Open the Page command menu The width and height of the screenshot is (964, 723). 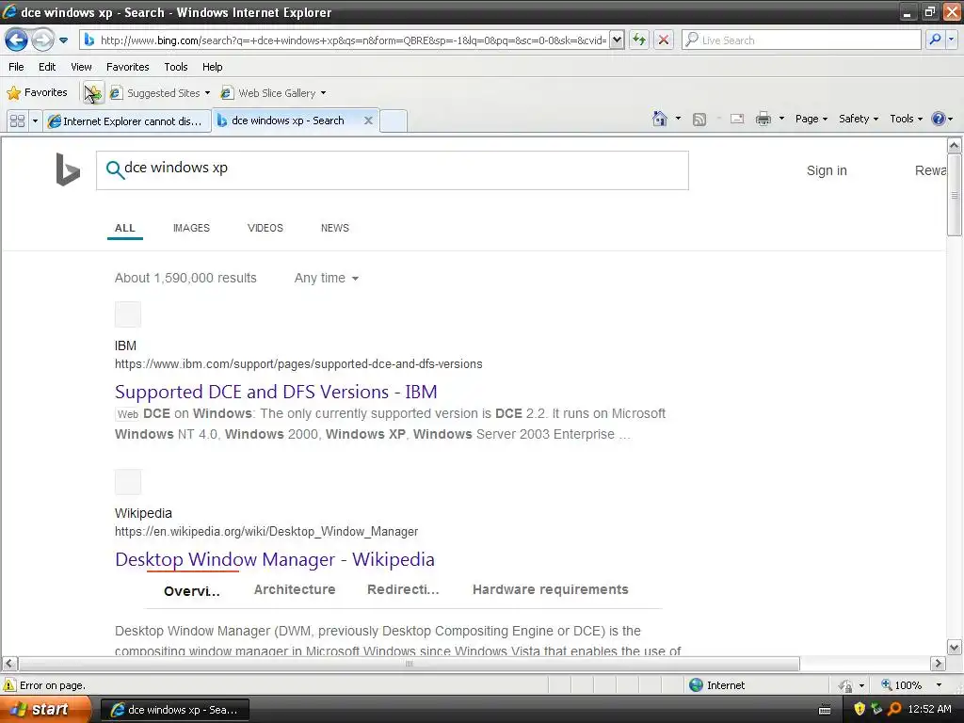point(811,119)
